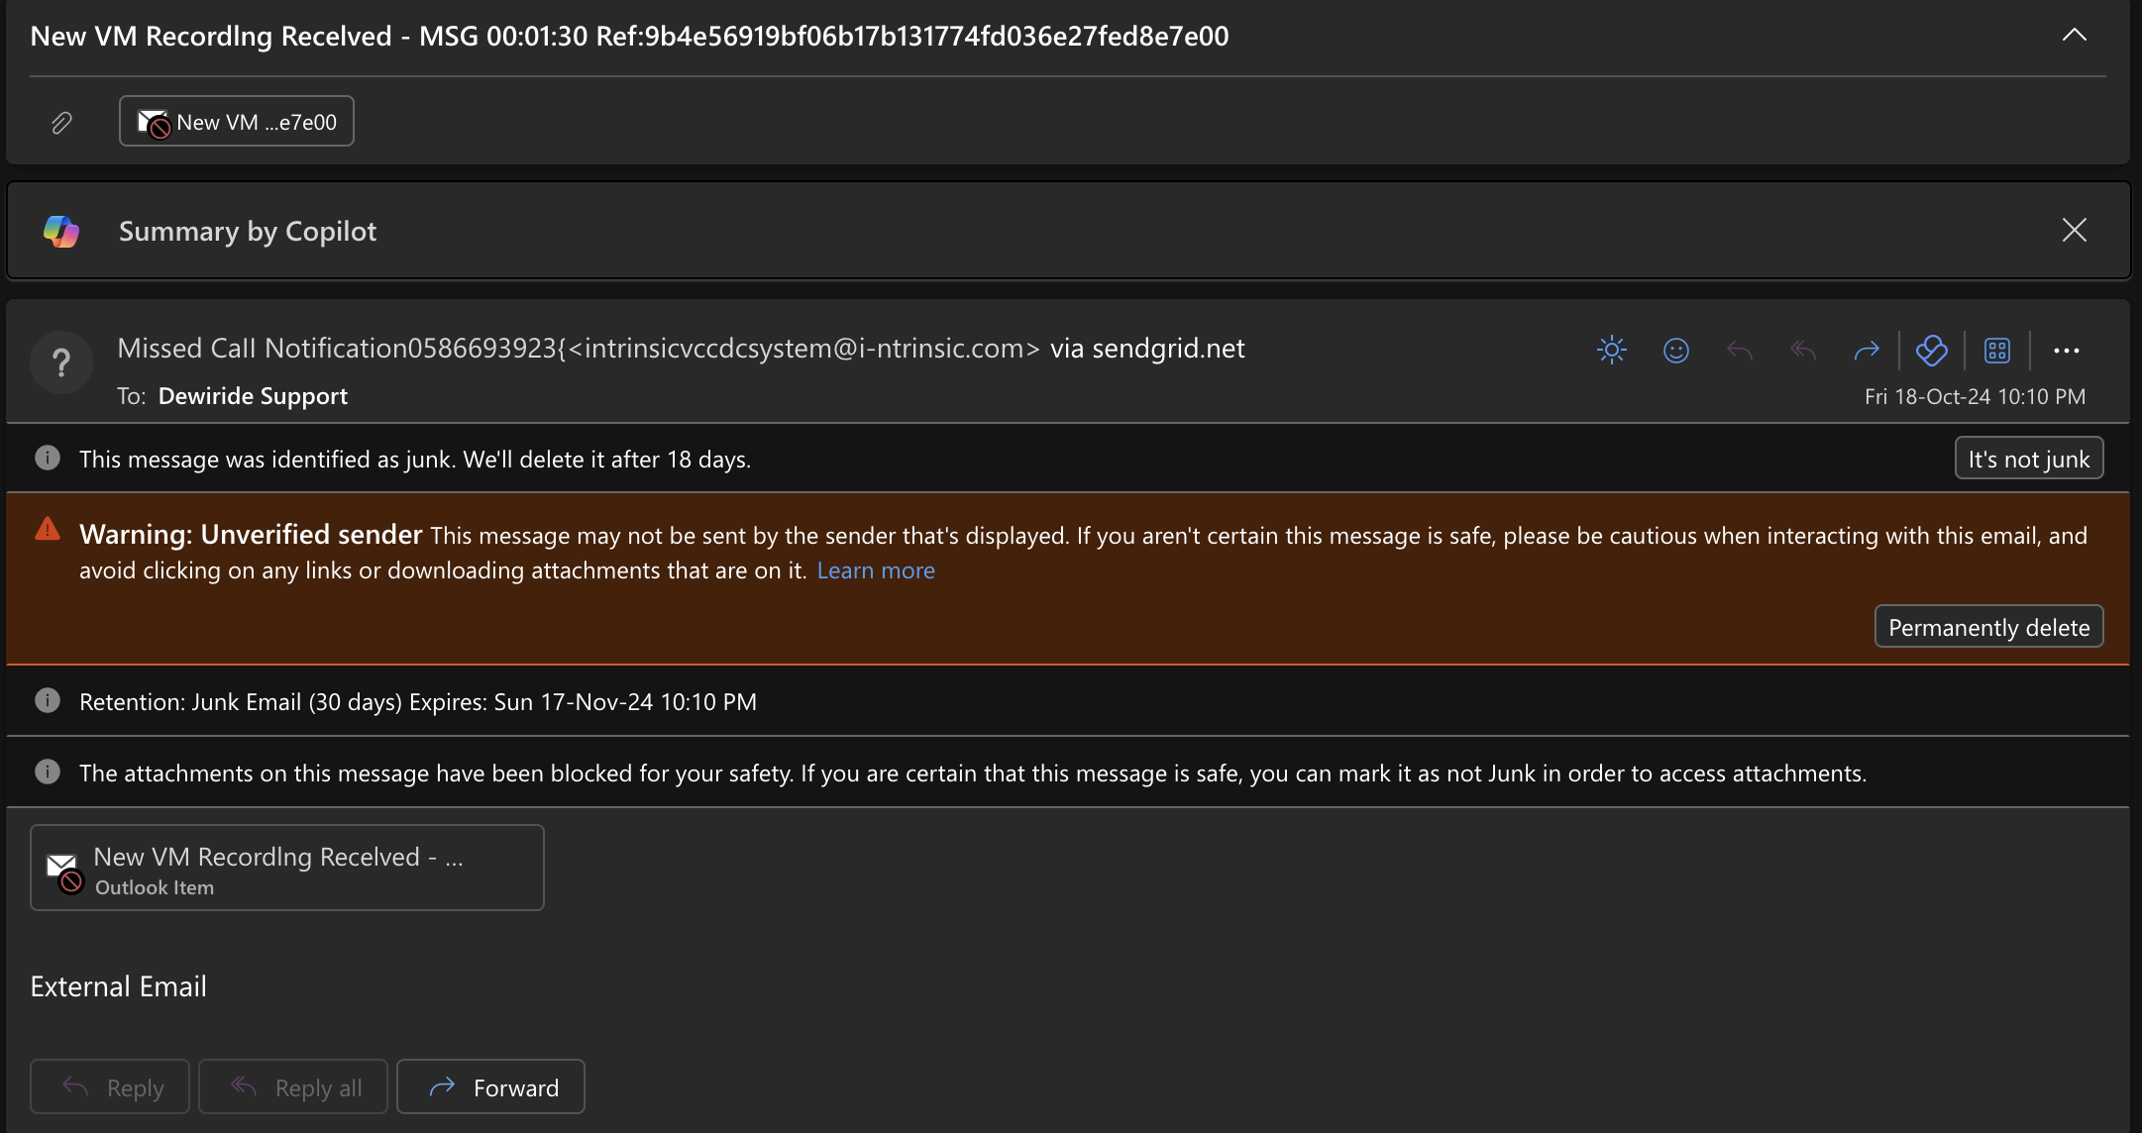Collapse the email header with the chevron
2142x1133 pixels.
pos(2074,36)
